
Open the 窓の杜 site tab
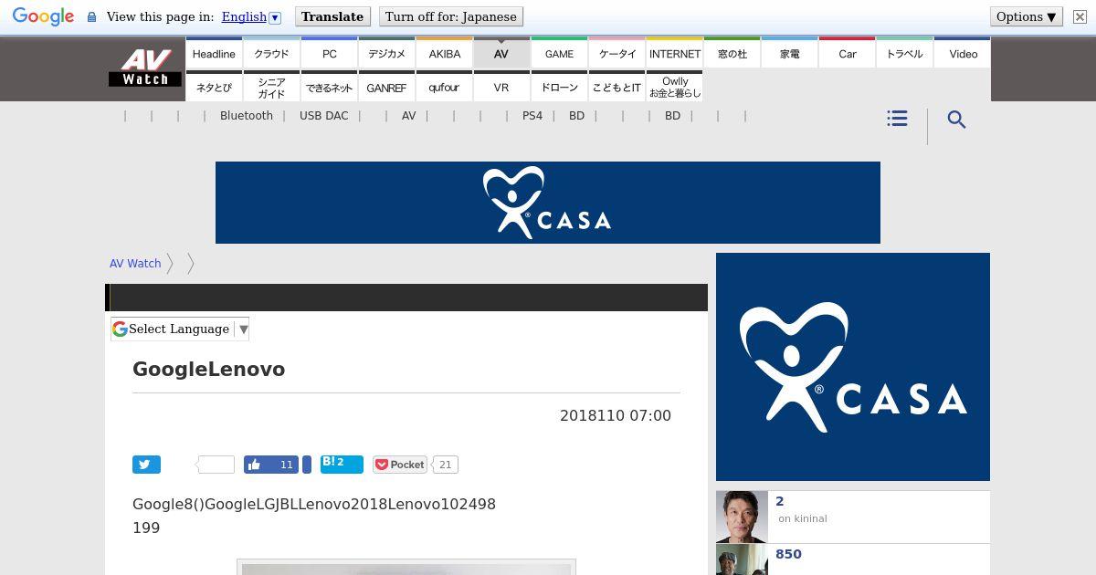pyautogui.click(x=732, y=54)
